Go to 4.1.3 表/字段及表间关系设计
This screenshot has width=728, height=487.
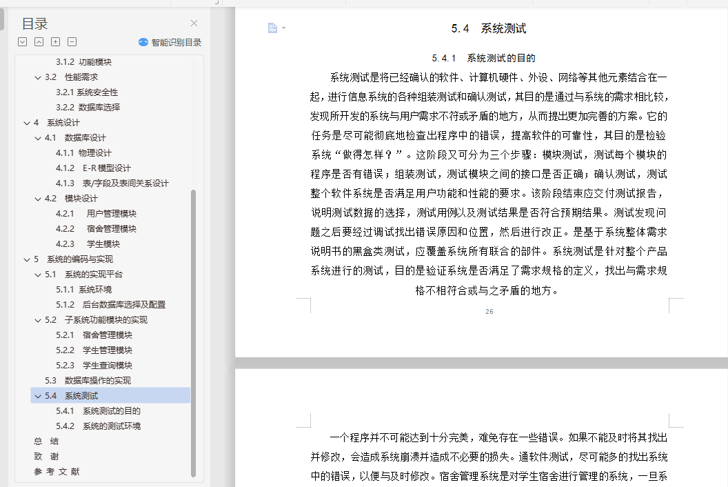click(x=112, y=183)
